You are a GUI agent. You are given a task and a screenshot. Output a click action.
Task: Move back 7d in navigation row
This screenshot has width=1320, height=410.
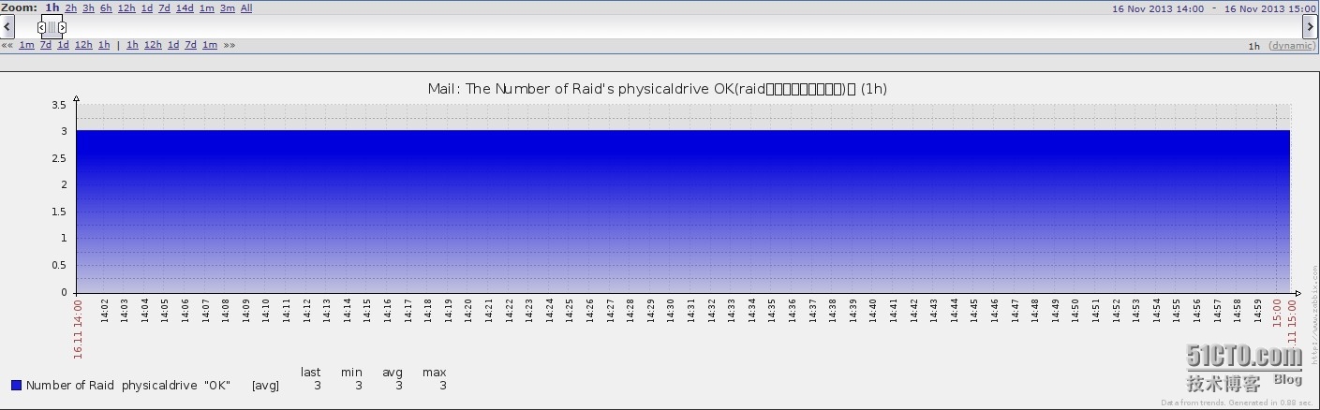click(46, 45)
